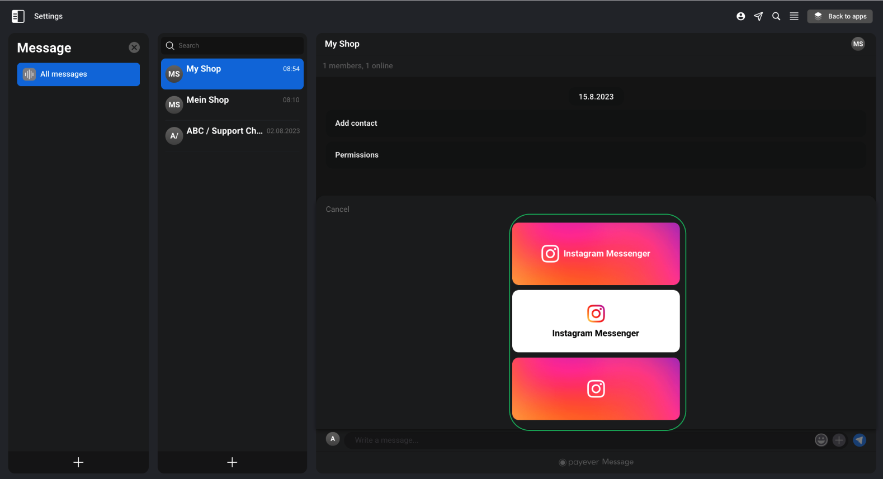Open the Settings label in the top bar
The height and width of the screenshot is (479, 883).
click(x=48, y=16)
